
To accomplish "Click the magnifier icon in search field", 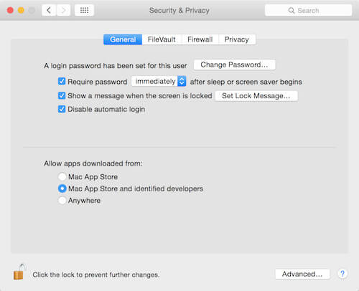I will [x=292, y=11].
